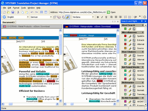The image size is (148, 111).
Task: Toggle highlighter for All Not Found row
Action: click(130, 71)
